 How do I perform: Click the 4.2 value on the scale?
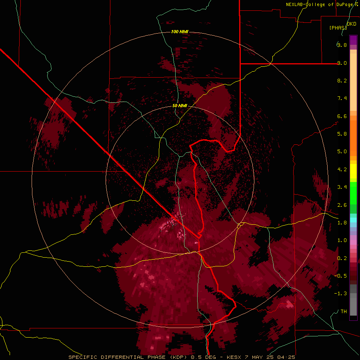click(x=342, y=170)
